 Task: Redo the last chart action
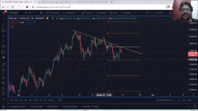tap(140, 13)
